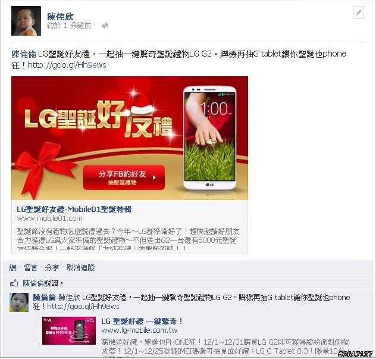Open 陳佳欣's profile picture
The height and width of the screenshot is (359, 376).
(26, 21)
